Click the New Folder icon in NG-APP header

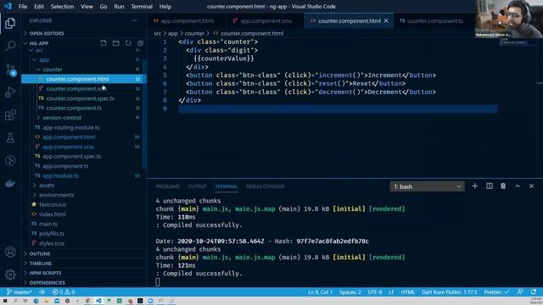(x=115, y=43)
